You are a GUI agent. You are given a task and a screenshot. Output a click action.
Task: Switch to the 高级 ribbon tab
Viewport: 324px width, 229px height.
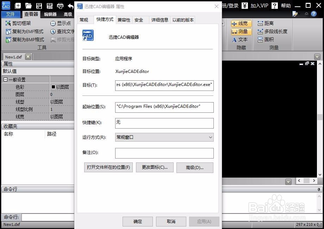pos(68,14)
